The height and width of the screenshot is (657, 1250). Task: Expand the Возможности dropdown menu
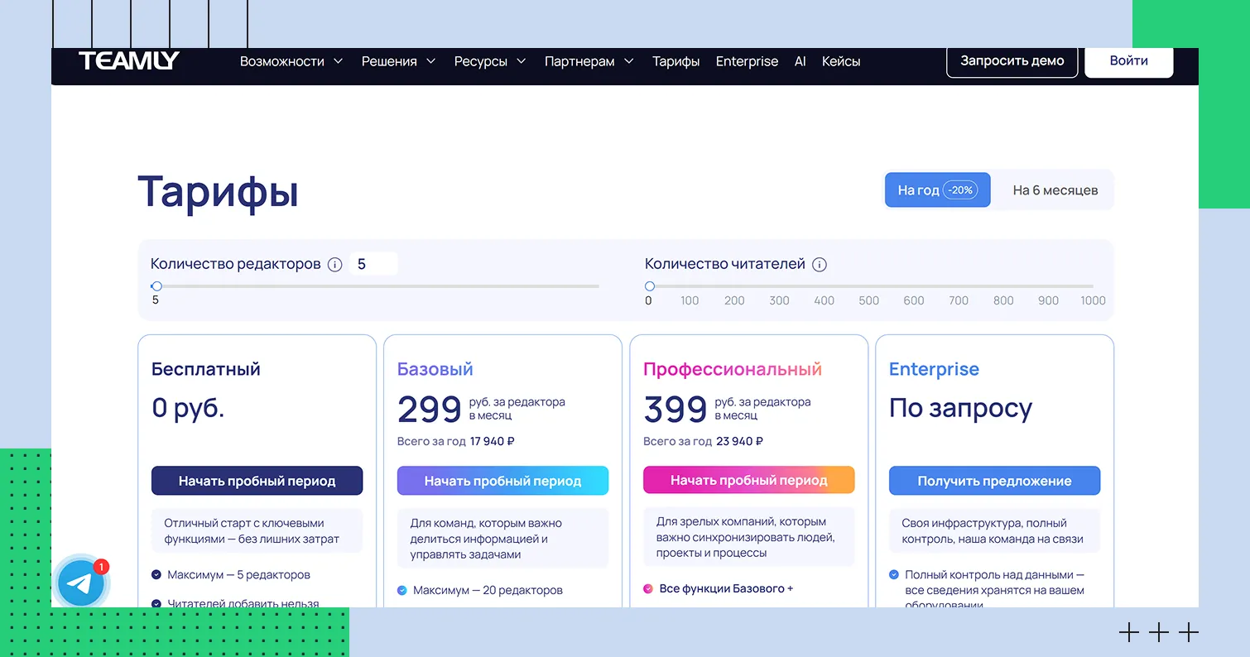291,61
